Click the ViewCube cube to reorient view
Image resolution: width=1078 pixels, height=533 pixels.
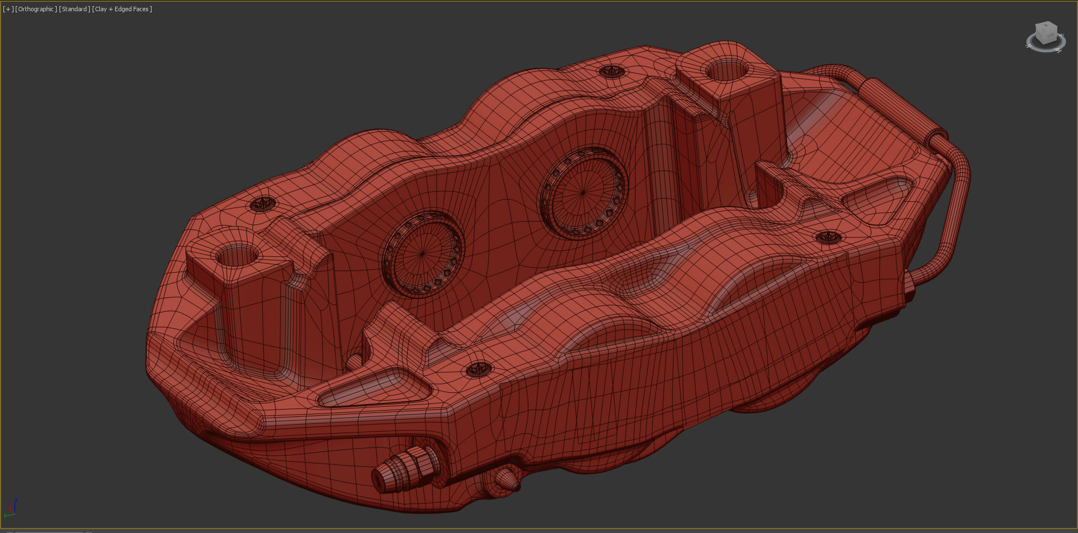coord(1046,33)
